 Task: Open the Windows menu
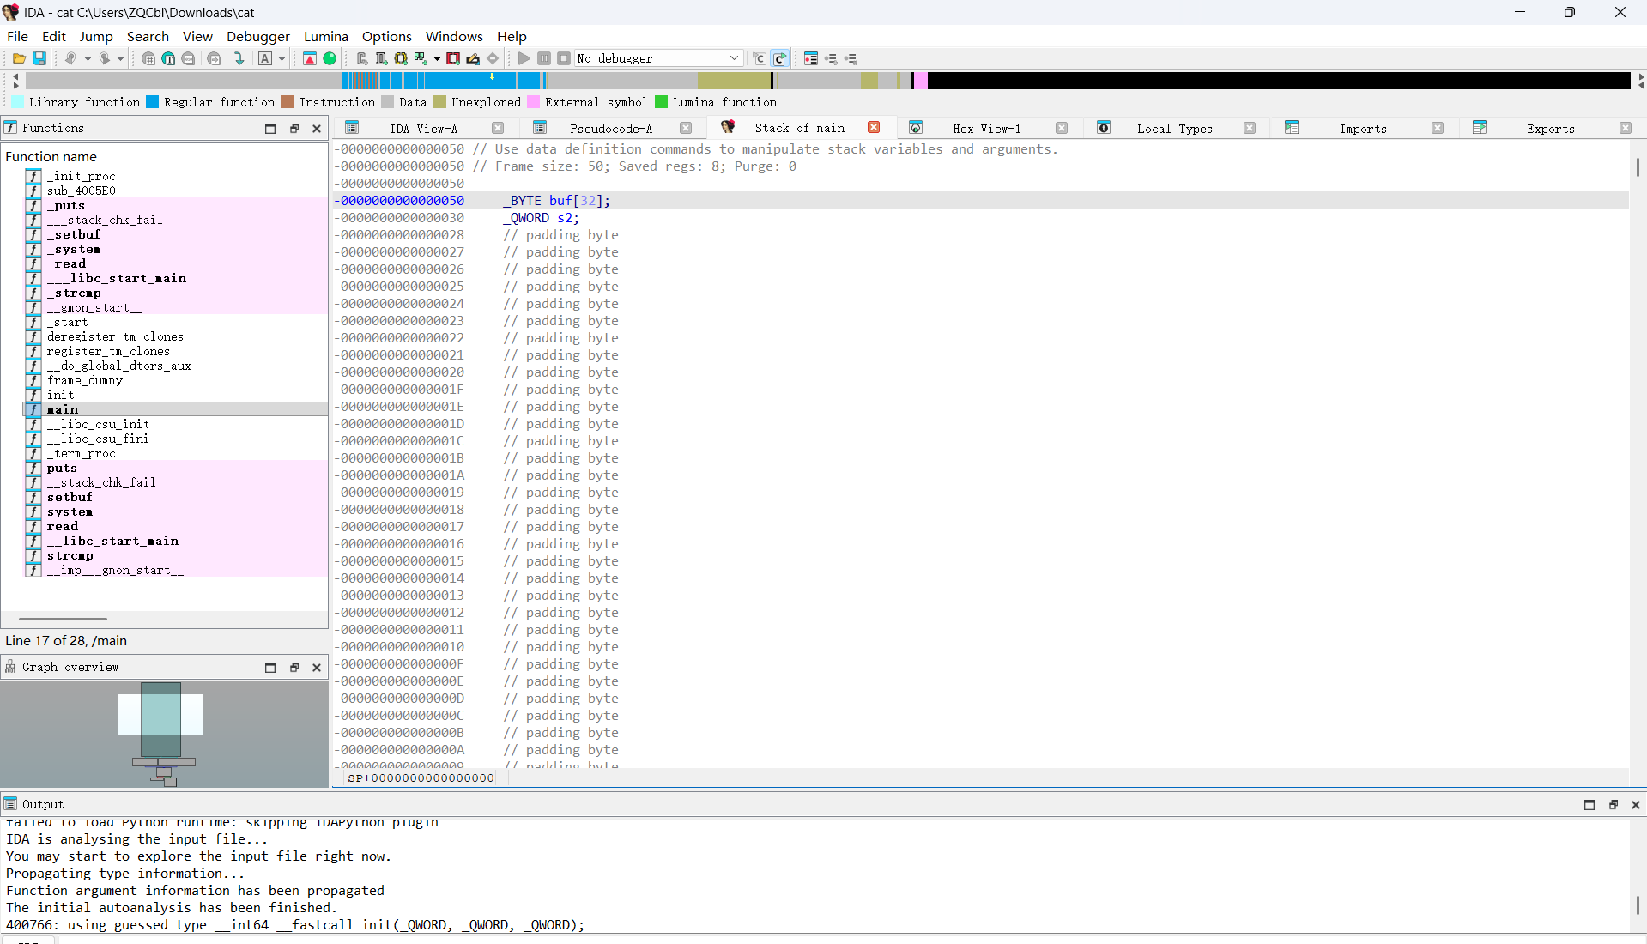tap(454, 36)
